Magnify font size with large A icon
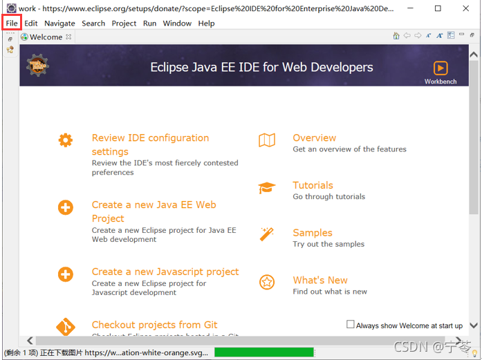This screenshot has width=482, height=360. pyautogui.click(x=440, y=36)
